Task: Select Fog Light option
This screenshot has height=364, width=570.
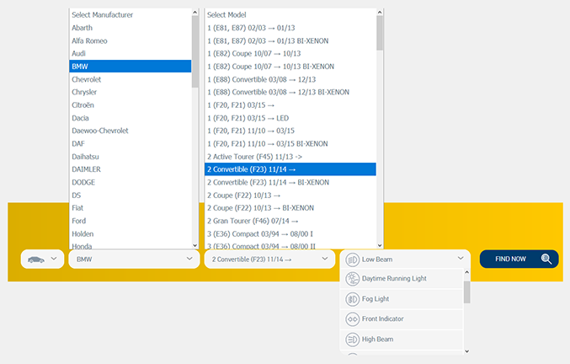Action: tap(402, 299)
